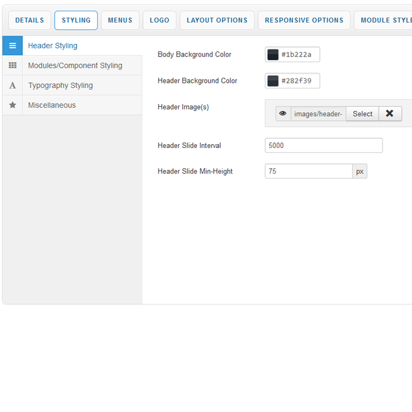Click the Miscellaneous star icon
The height and width of the screenshot is (412, 412).
tap(13, 105)
